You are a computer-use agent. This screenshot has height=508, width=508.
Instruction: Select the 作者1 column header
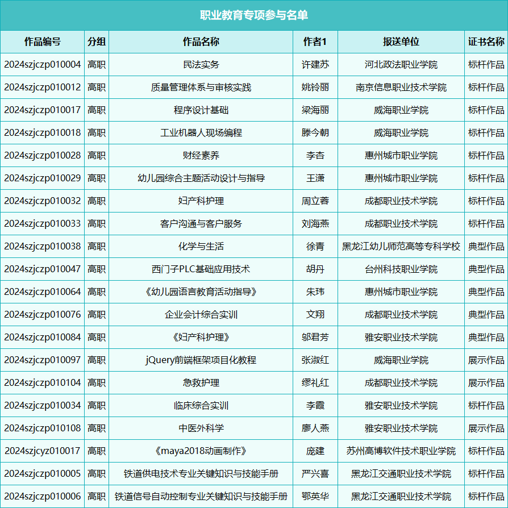click(x=315, y=42)
